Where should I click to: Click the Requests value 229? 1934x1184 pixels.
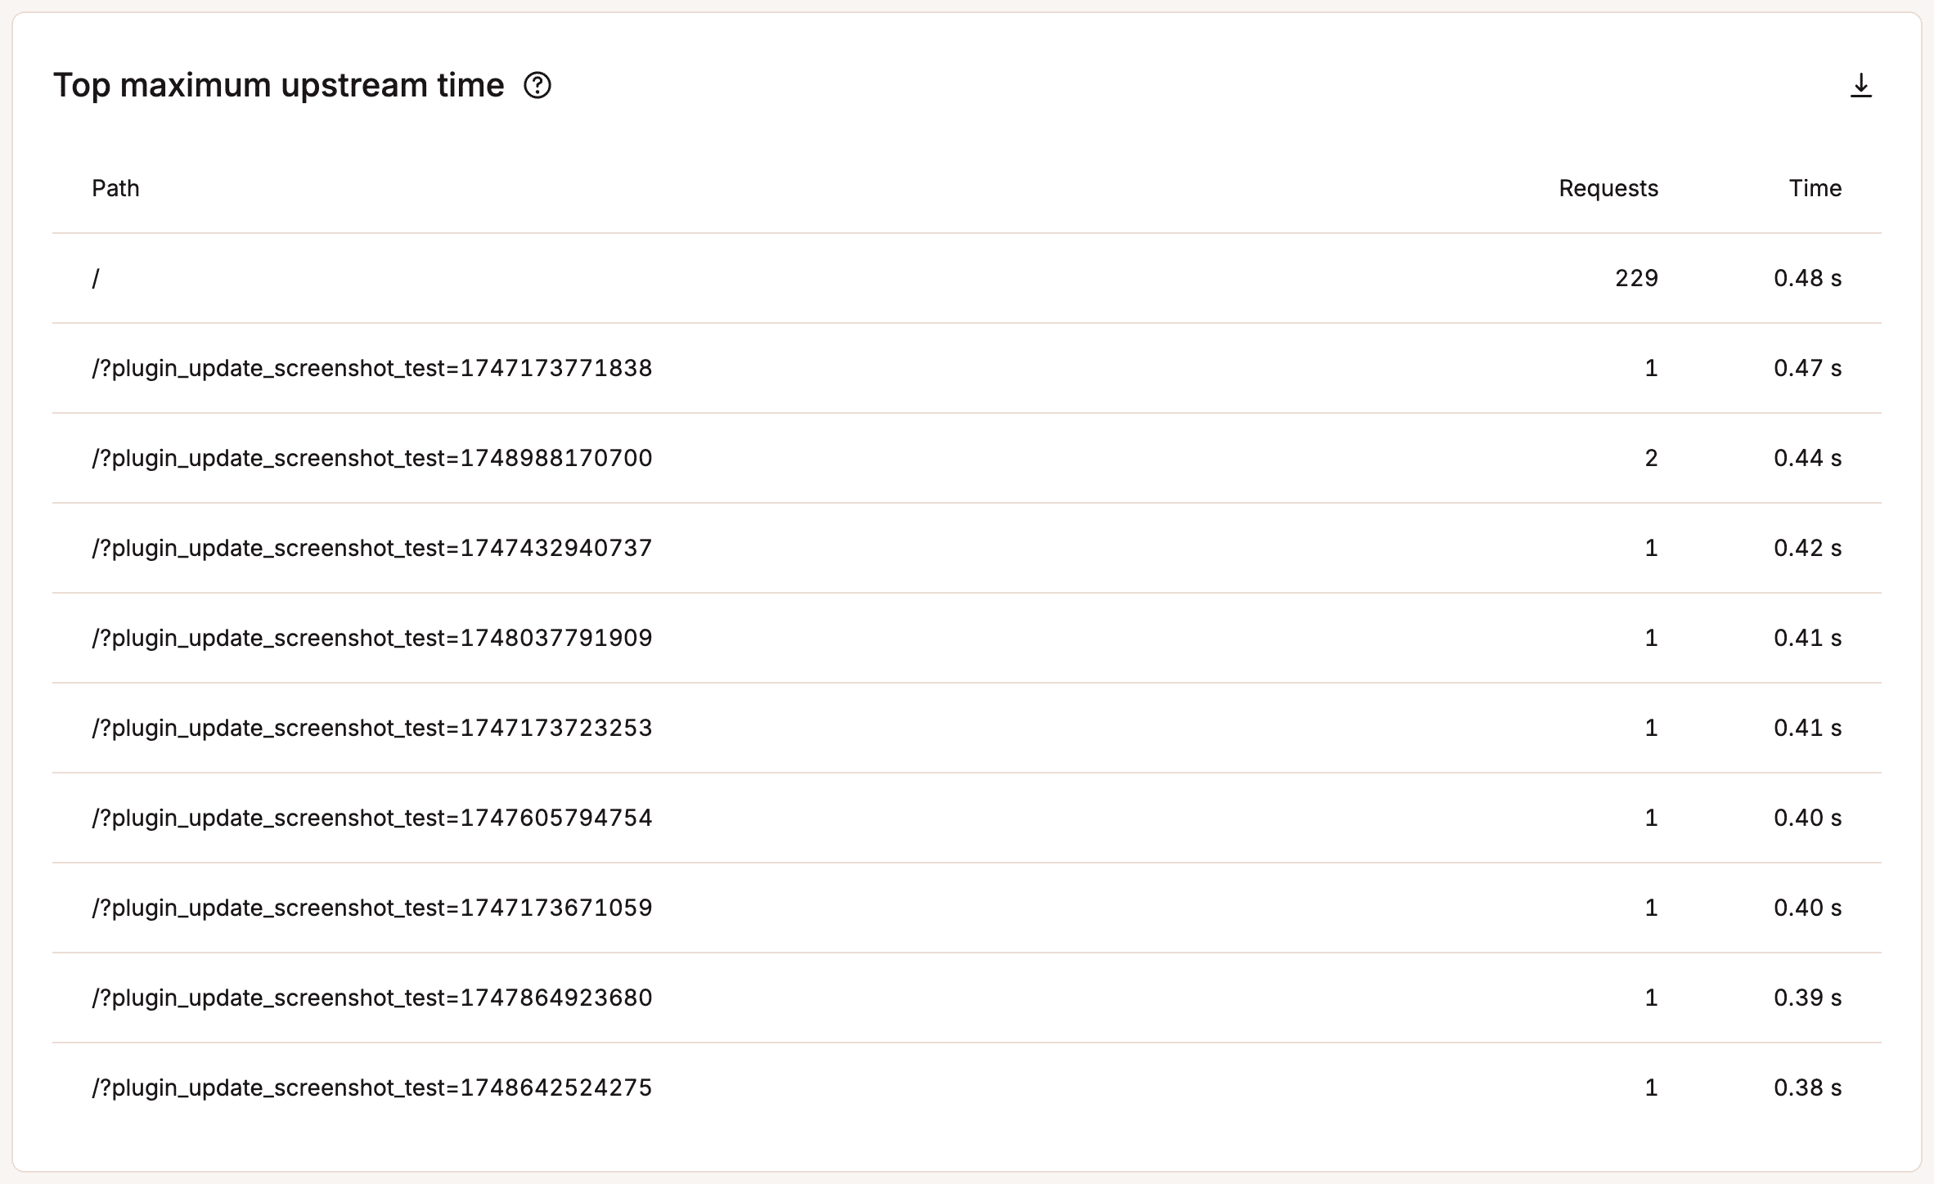click(1636, 278)
